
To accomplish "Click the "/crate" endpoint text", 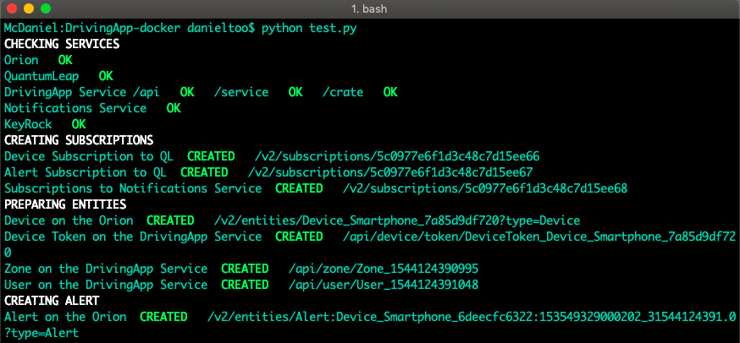I will [343, 92].
